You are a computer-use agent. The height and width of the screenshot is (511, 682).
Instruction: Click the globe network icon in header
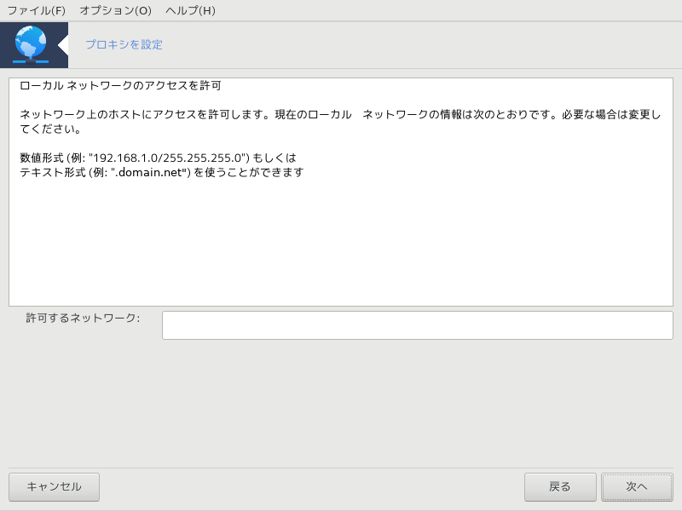pyautogui.click(x=31, y=45)
